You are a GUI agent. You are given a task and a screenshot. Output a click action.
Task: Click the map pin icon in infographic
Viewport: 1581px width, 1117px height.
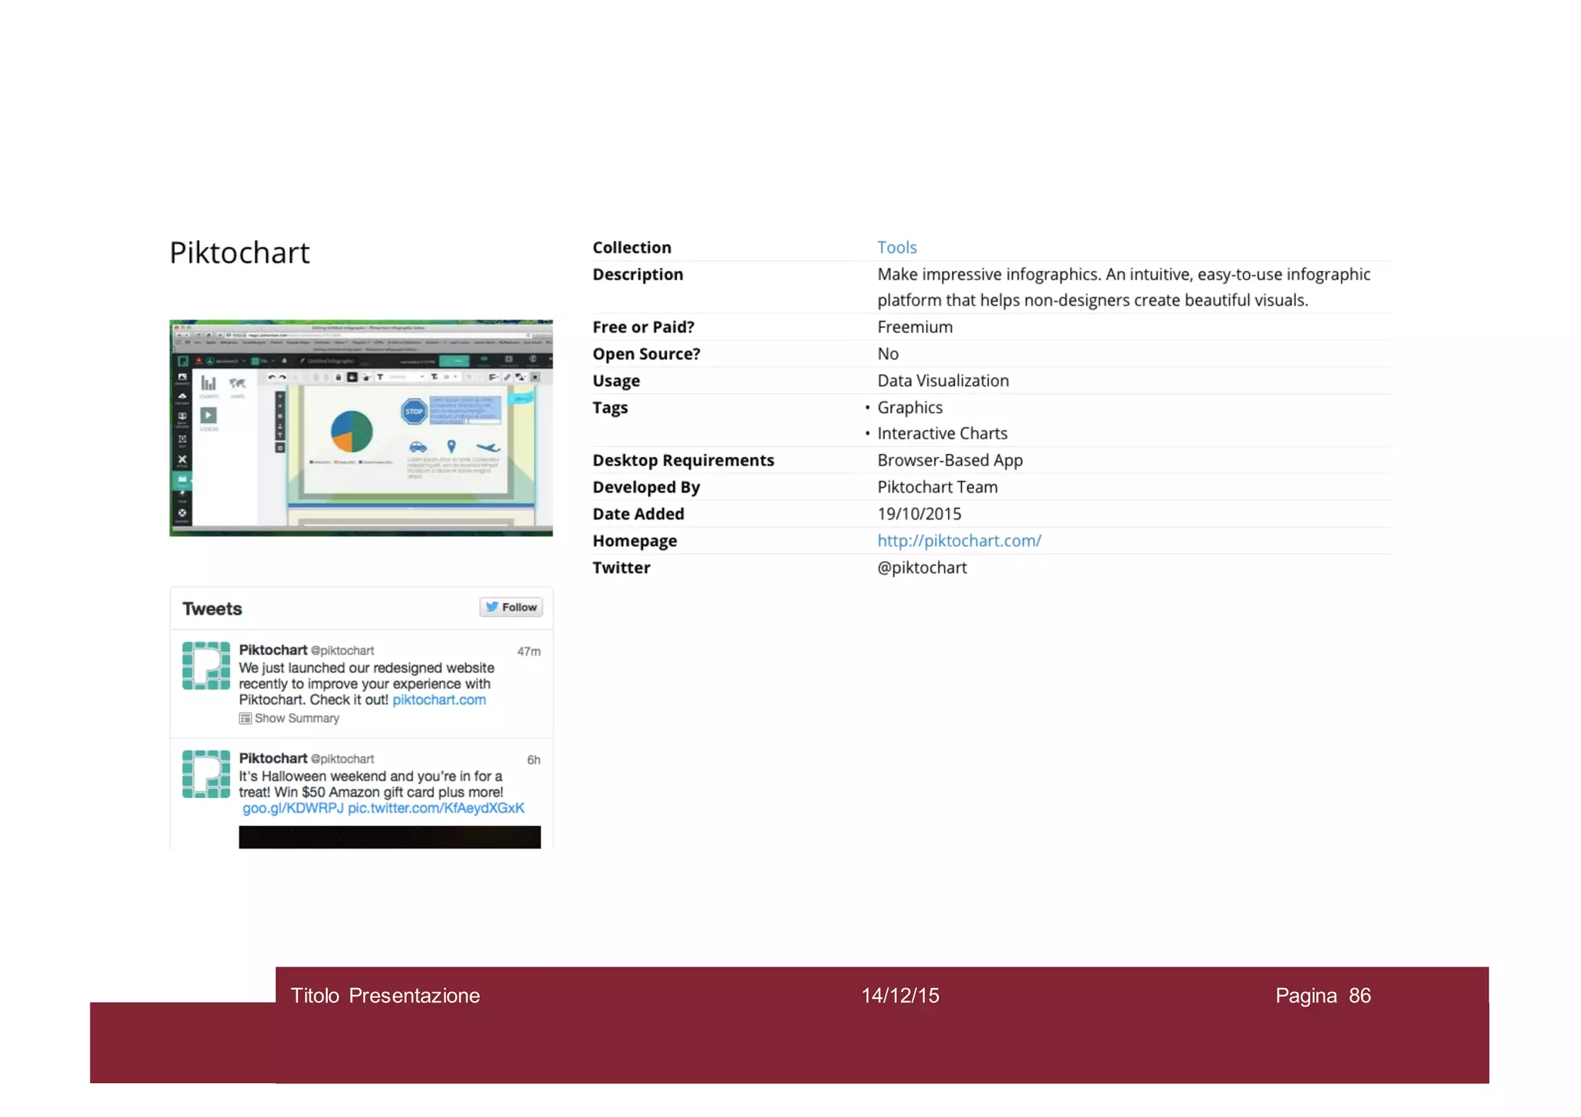452,446
